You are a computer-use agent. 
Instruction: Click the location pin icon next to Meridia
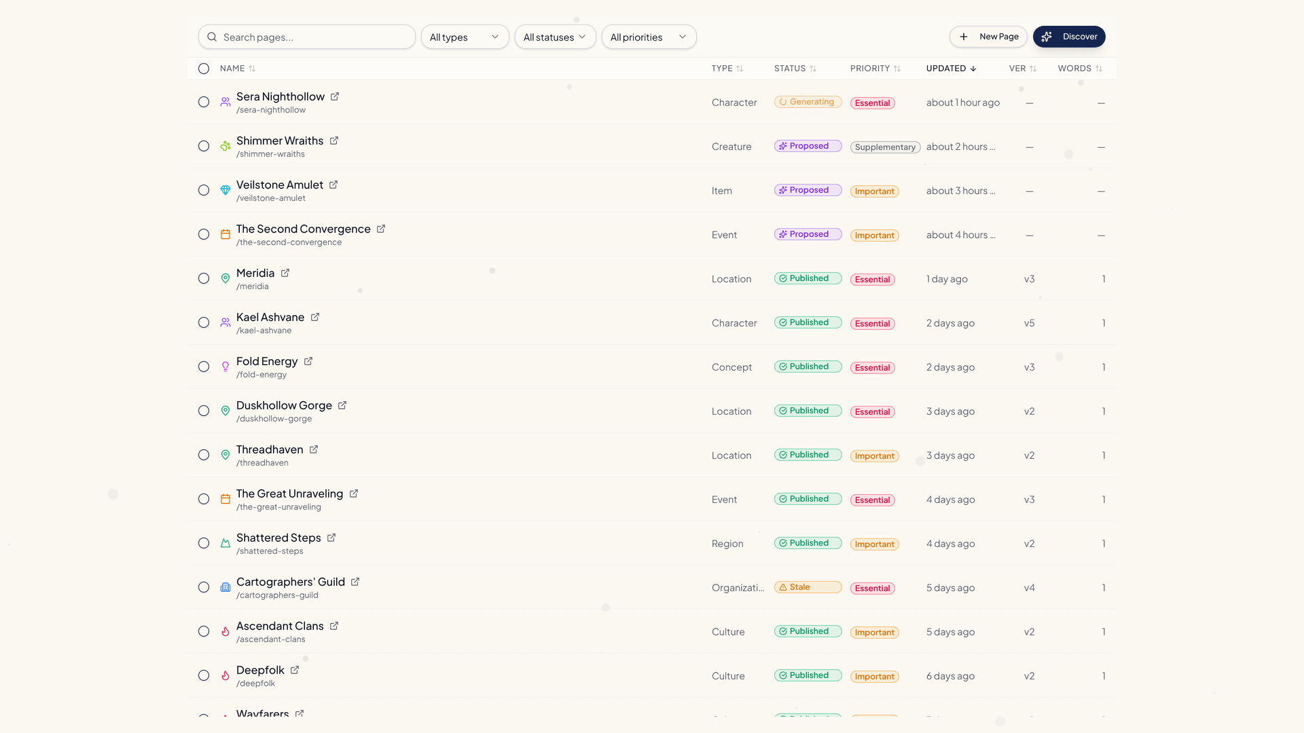[225, 278]
